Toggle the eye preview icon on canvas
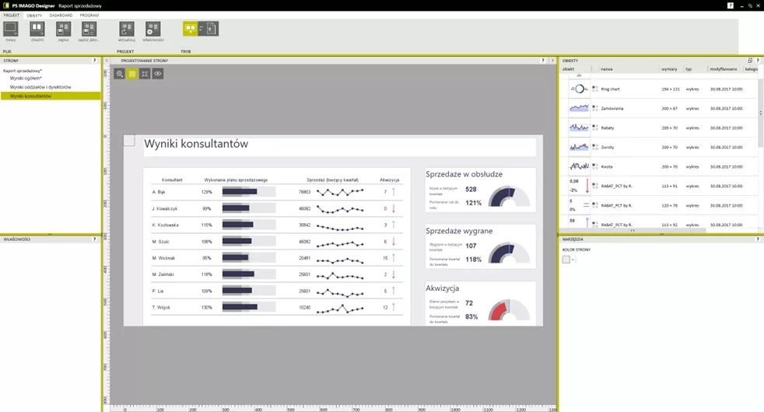This screenshot has width=764, height=412. (158, 74)
